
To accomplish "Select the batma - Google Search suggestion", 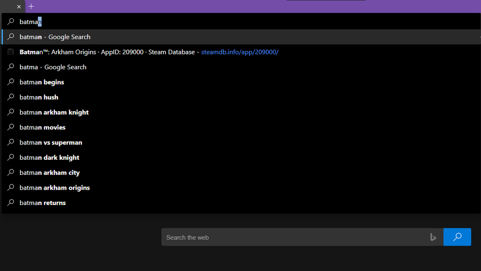I will (241, 67).
